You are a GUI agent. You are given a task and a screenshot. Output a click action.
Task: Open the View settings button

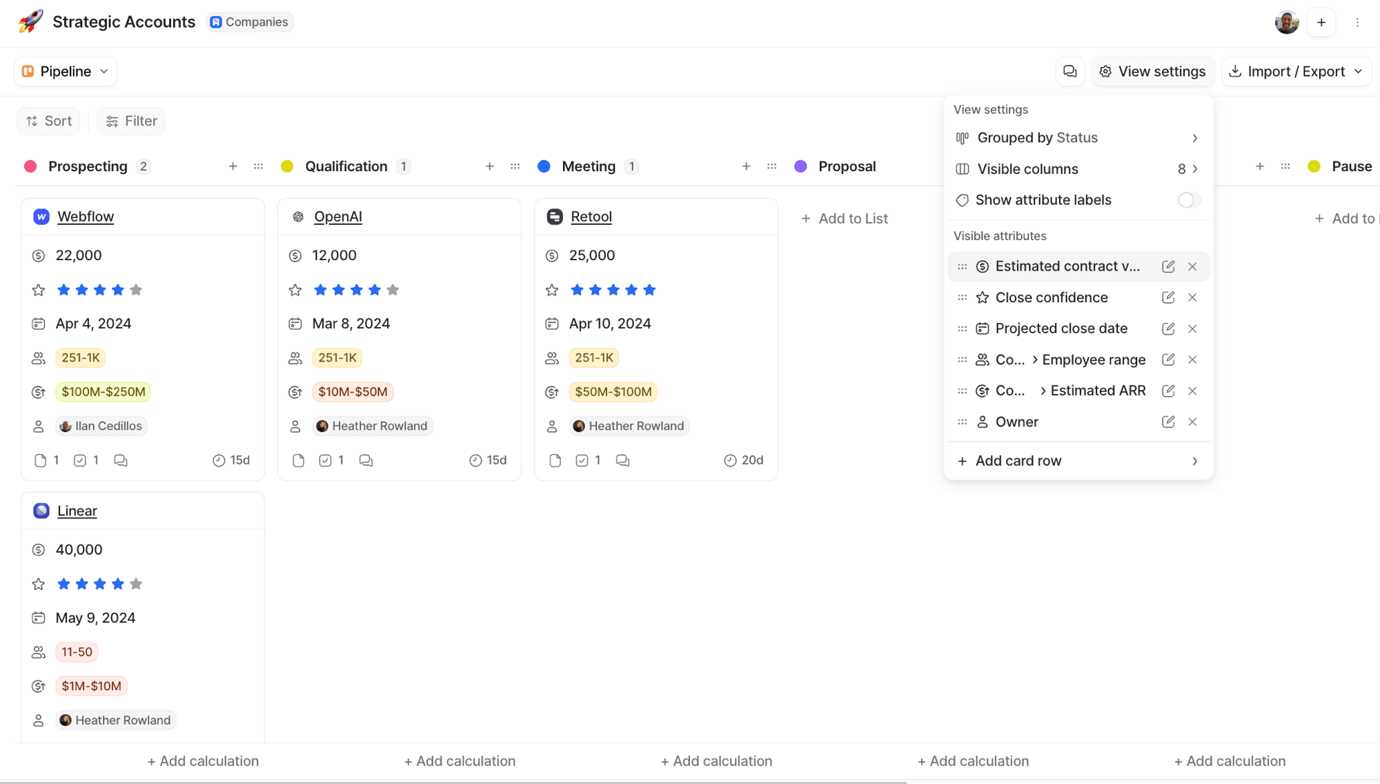[1152, 72]
